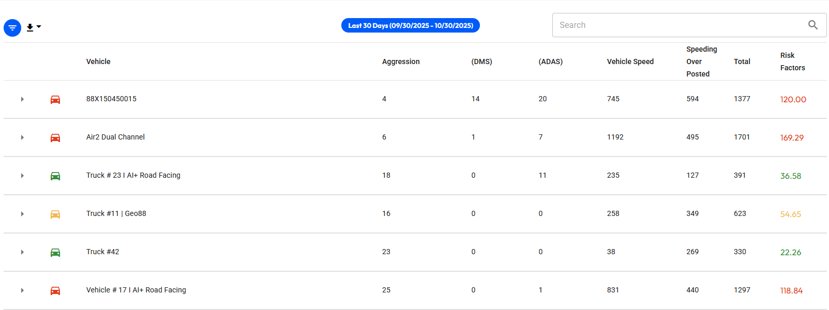The height and width of the screenshot is (310, 829).
Task: Click DMS value 14
Action: (475, 99)
